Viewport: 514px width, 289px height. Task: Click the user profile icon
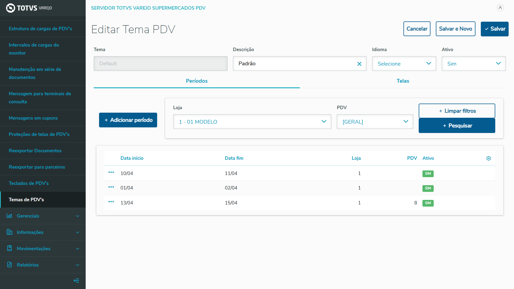pos(500,8)
